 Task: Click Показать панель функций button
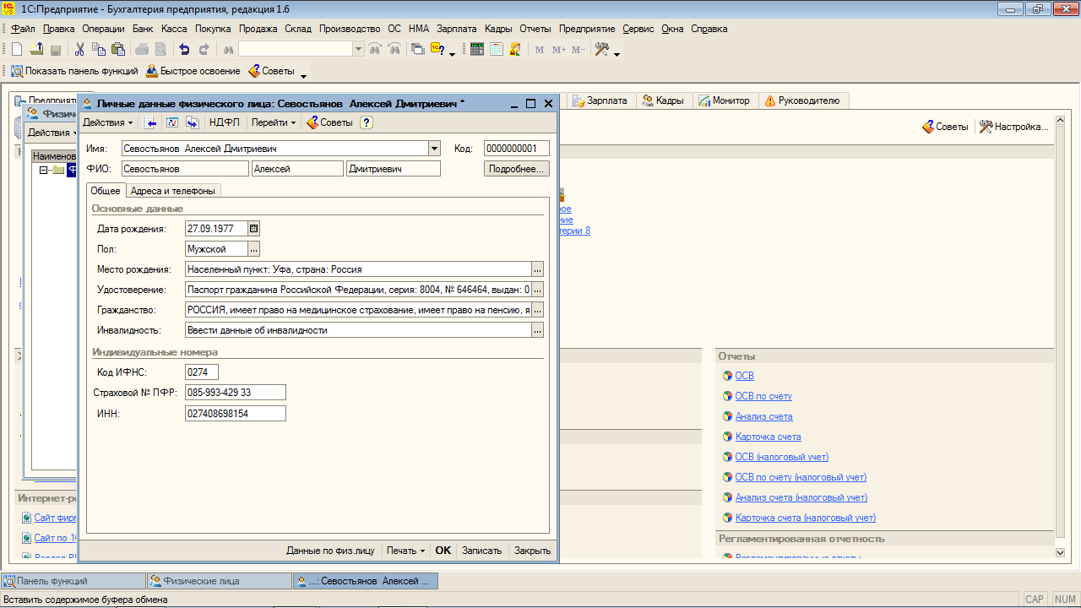point(74,71)
